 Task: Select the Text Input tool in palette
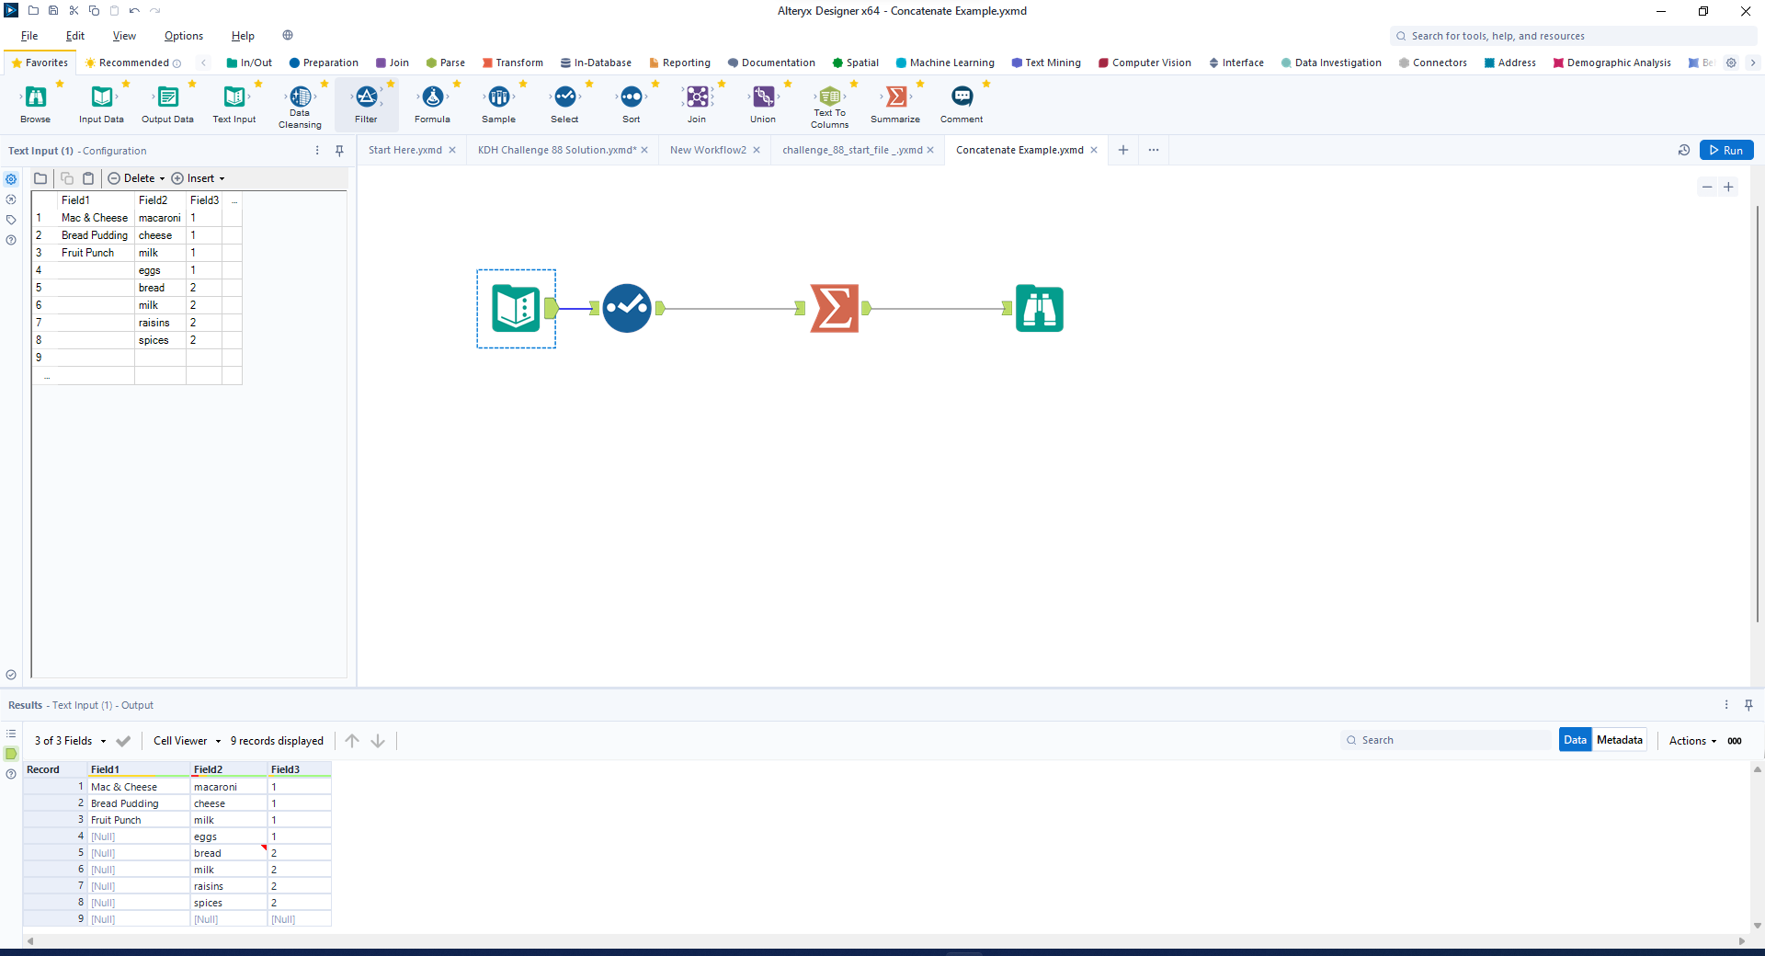tap(234, 97)
